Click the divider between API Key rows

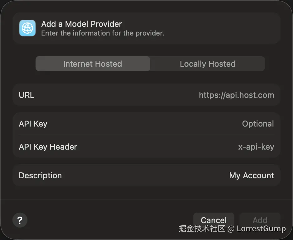(x=146, y=135)
